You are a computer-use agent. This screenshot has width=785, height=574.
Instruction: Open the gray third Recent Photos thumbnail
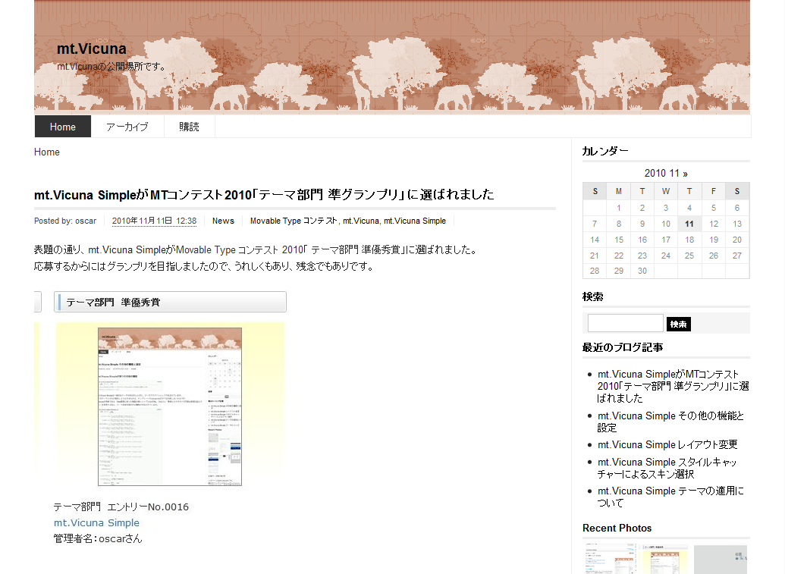pos(720,560)
